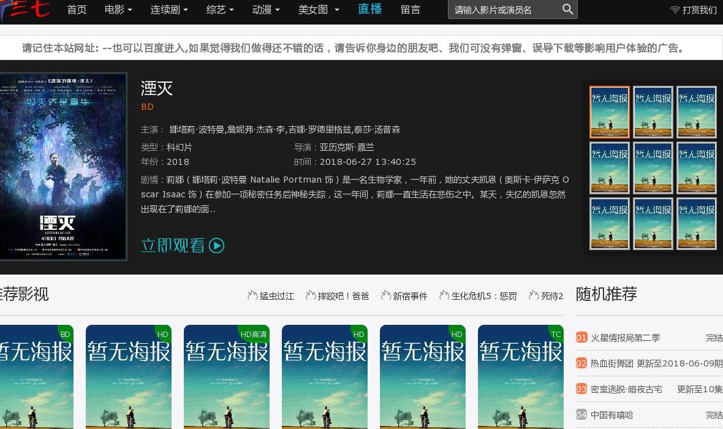Expand the 连续剧 dropdown menu
Screen dimensions: 723x429
[x=168, y=10]
